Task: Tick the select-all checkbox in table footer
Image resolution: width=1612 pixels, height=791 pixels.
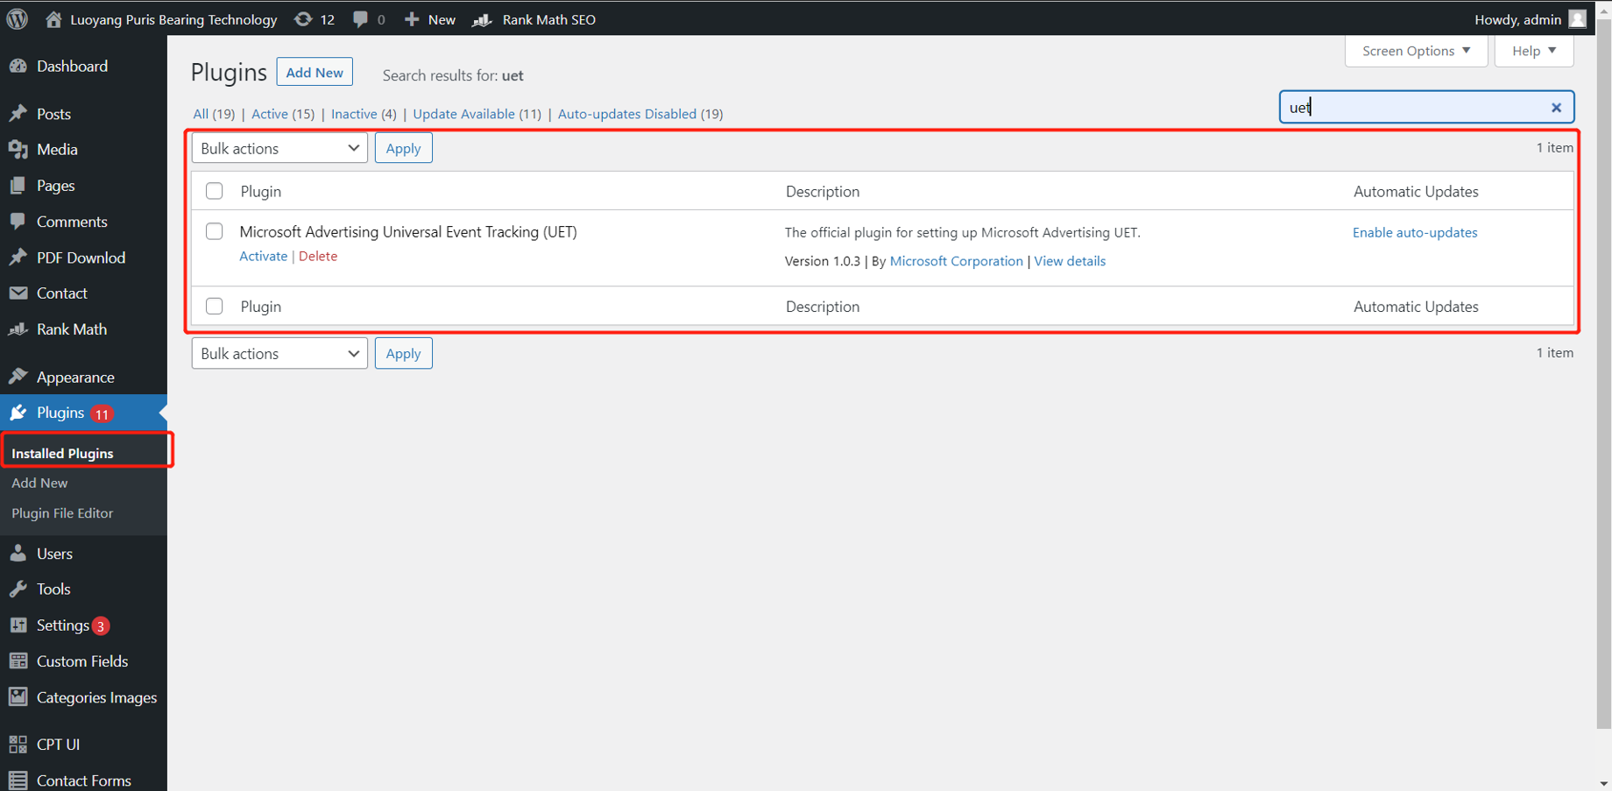Action: [214, 307]
